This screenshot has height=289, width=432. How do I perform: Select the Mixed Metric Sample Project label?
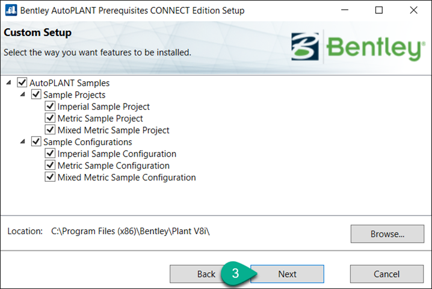113,130
